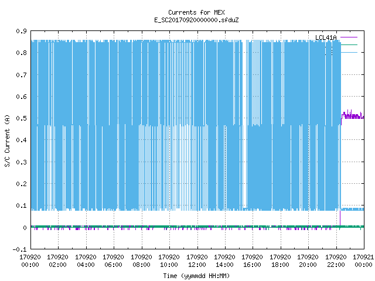This screenshot has width=375, height=281.
Task: Click the 170920 16:00 time tick label
Action: click(253, 261)
